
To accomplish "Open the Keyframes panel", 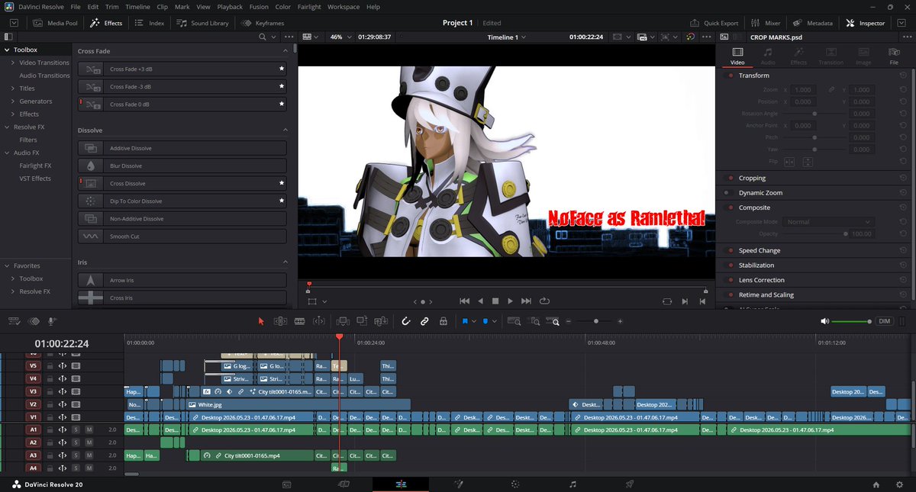I will tap(263, 23).
